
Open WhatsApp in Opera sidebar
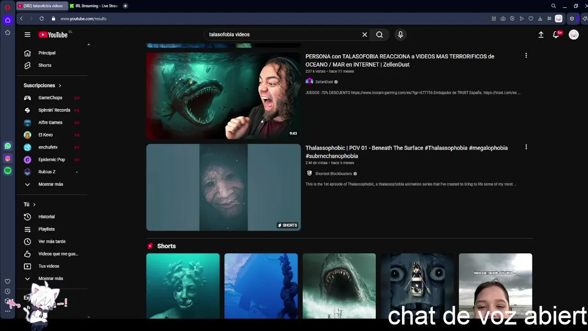(8, 146)
